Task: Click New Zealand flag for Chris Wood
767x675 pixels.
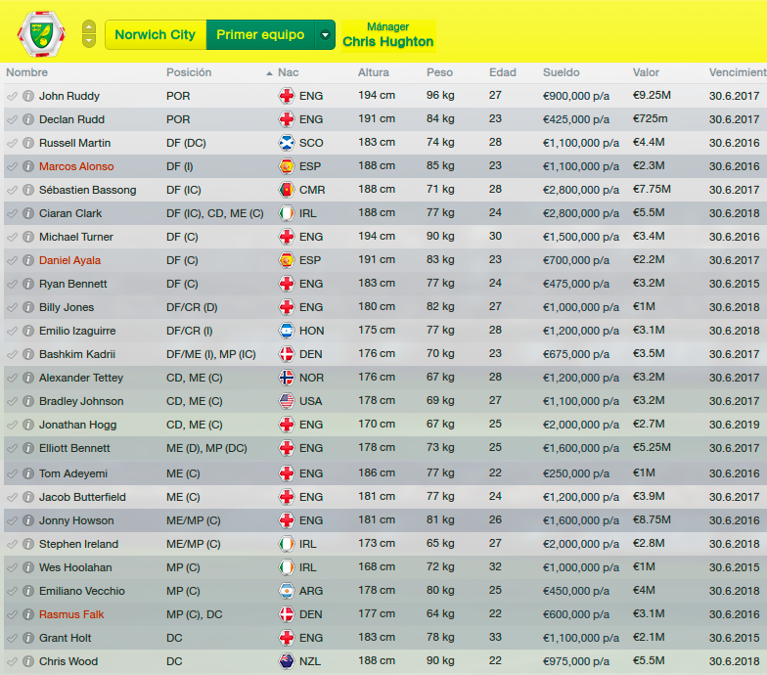Action: [x=286, y=661]
